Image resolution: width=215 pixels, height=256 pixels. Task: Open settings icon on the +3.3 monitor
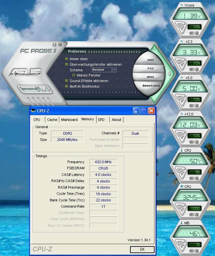192,70
